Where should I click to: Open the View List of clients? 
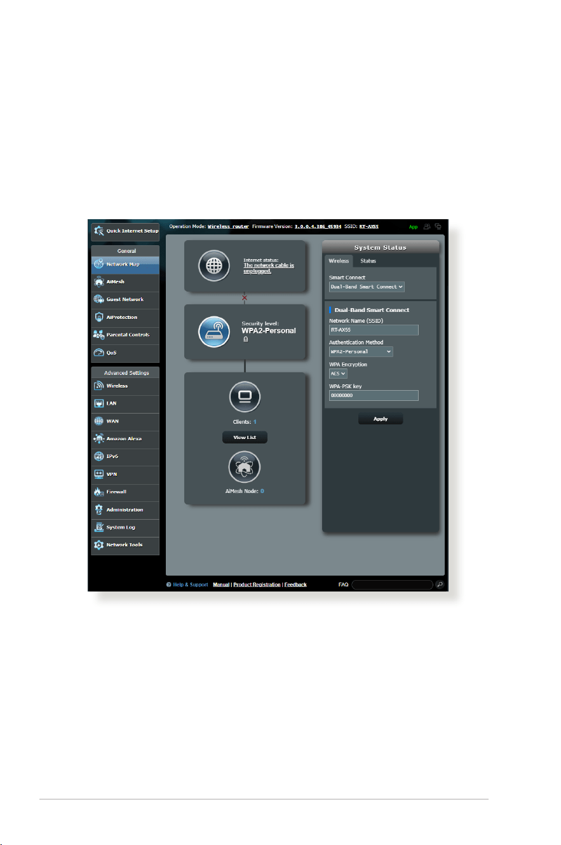[245, 437]
